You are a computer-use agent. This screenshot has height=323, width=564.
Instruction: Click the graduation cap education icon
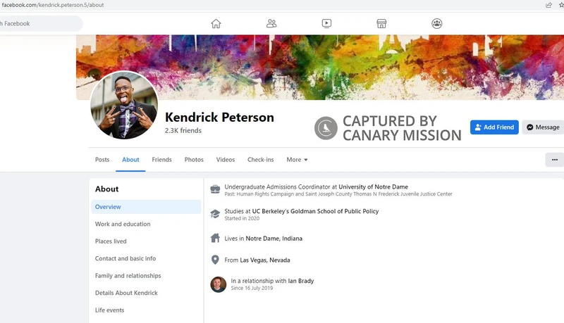[x=215, y=214]
